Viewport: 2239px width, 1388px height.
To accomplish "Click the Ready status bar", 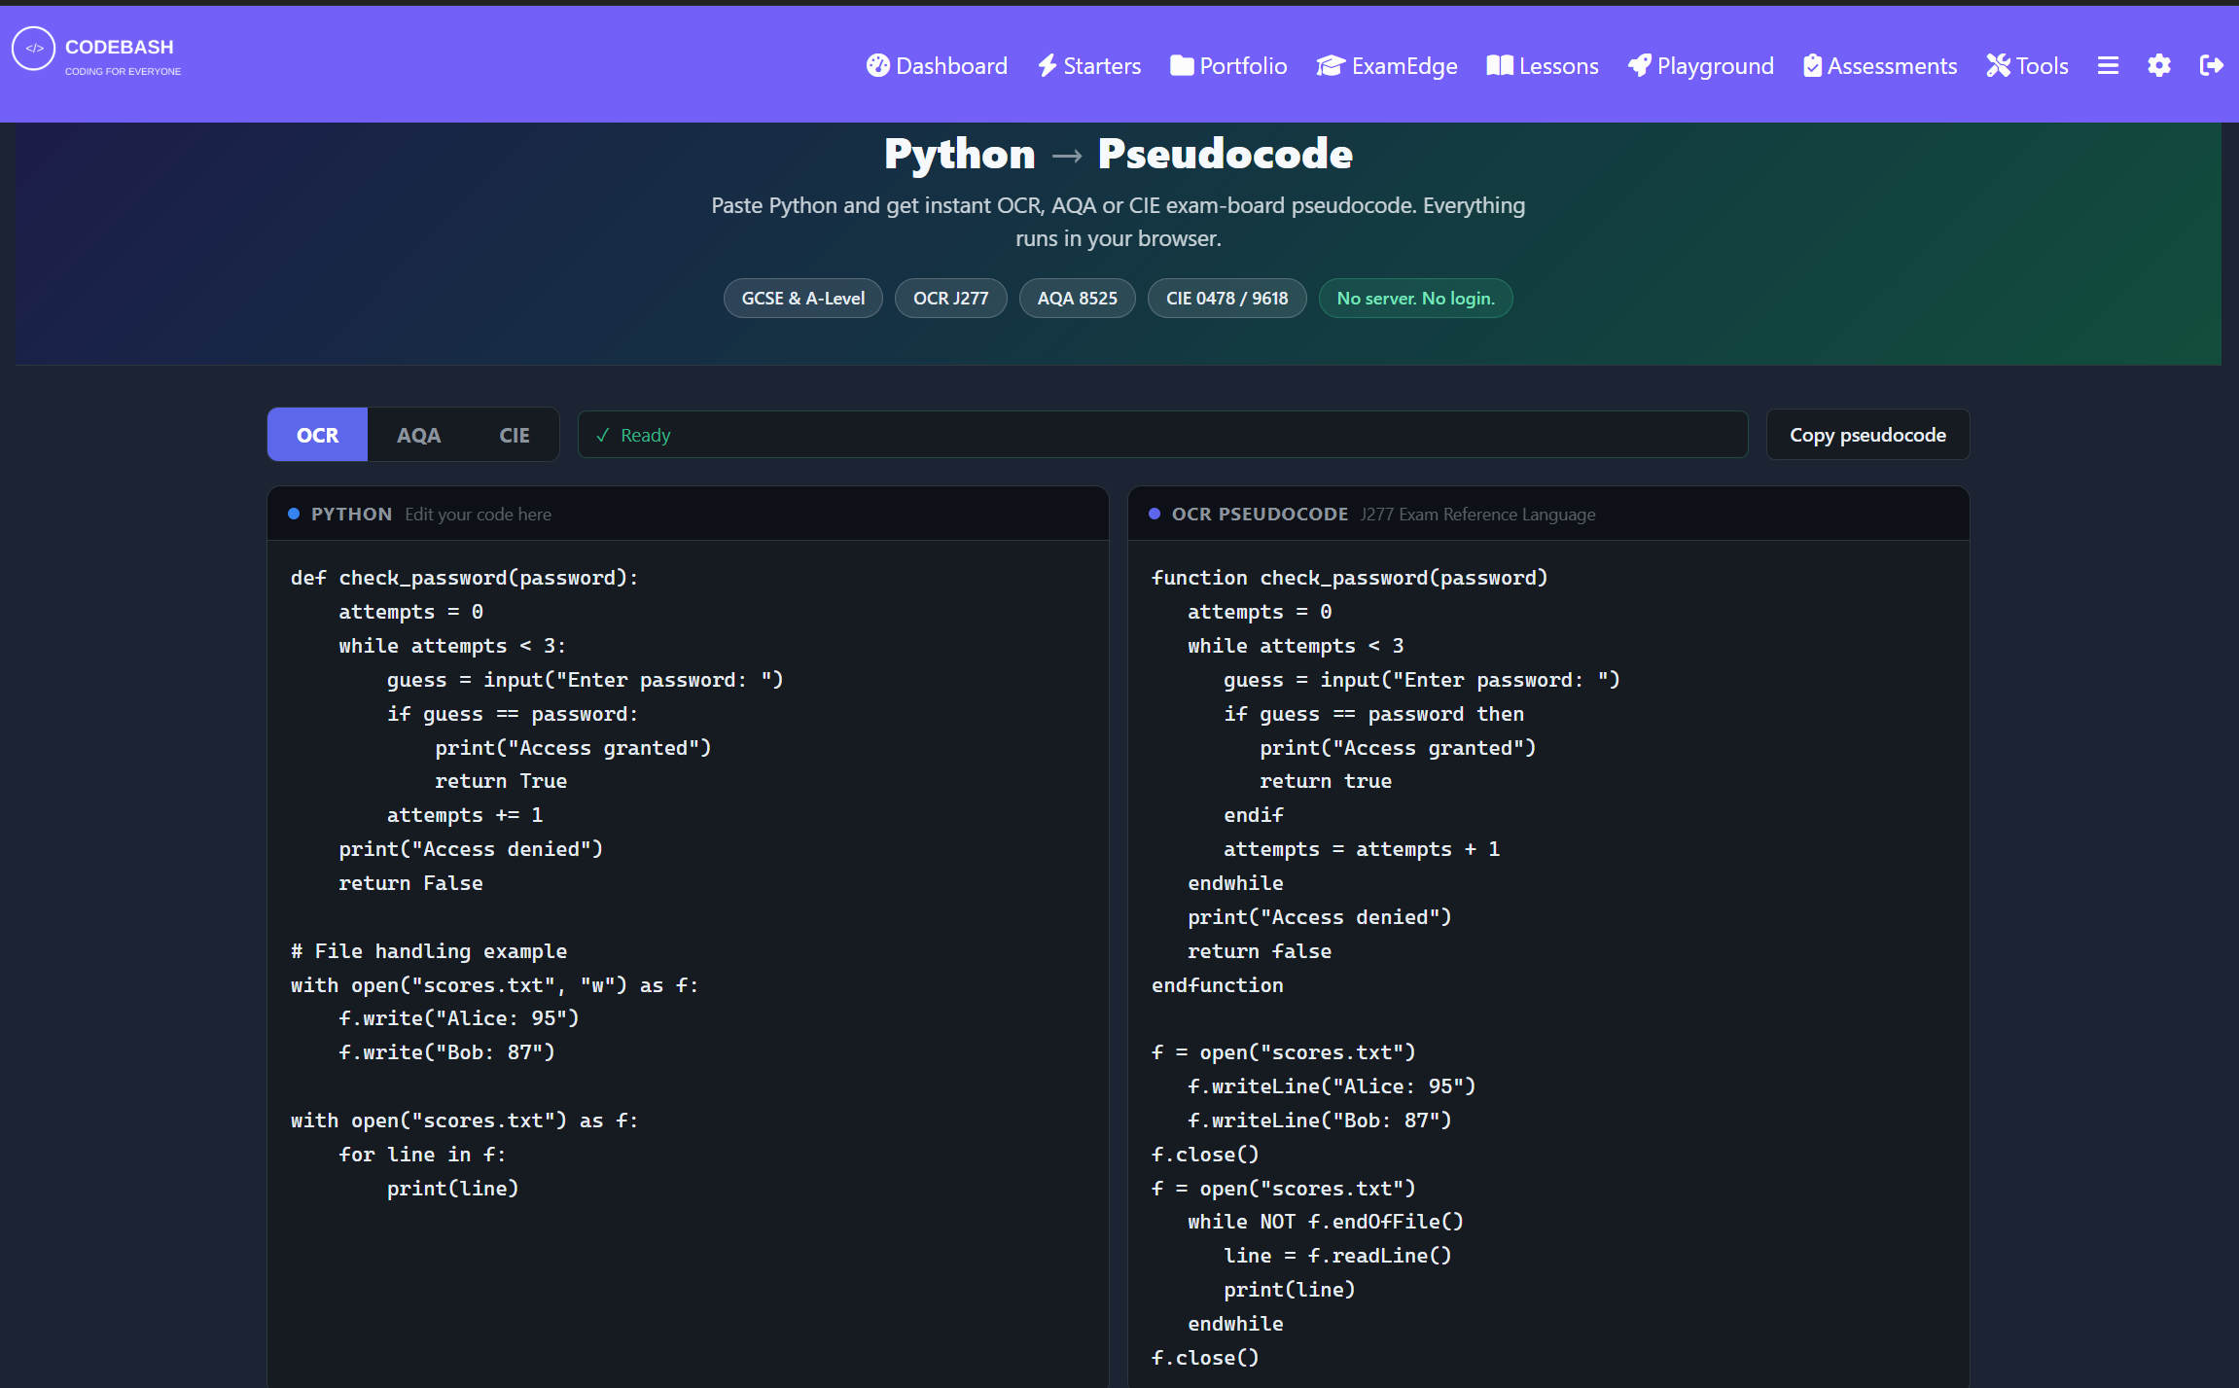I will (1162, 435).
